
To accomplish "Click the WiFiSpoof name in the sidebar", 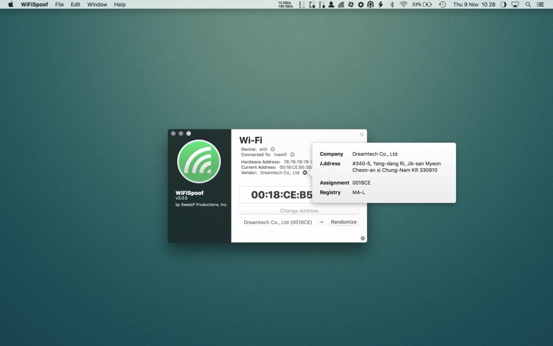I will coord(189,193).
